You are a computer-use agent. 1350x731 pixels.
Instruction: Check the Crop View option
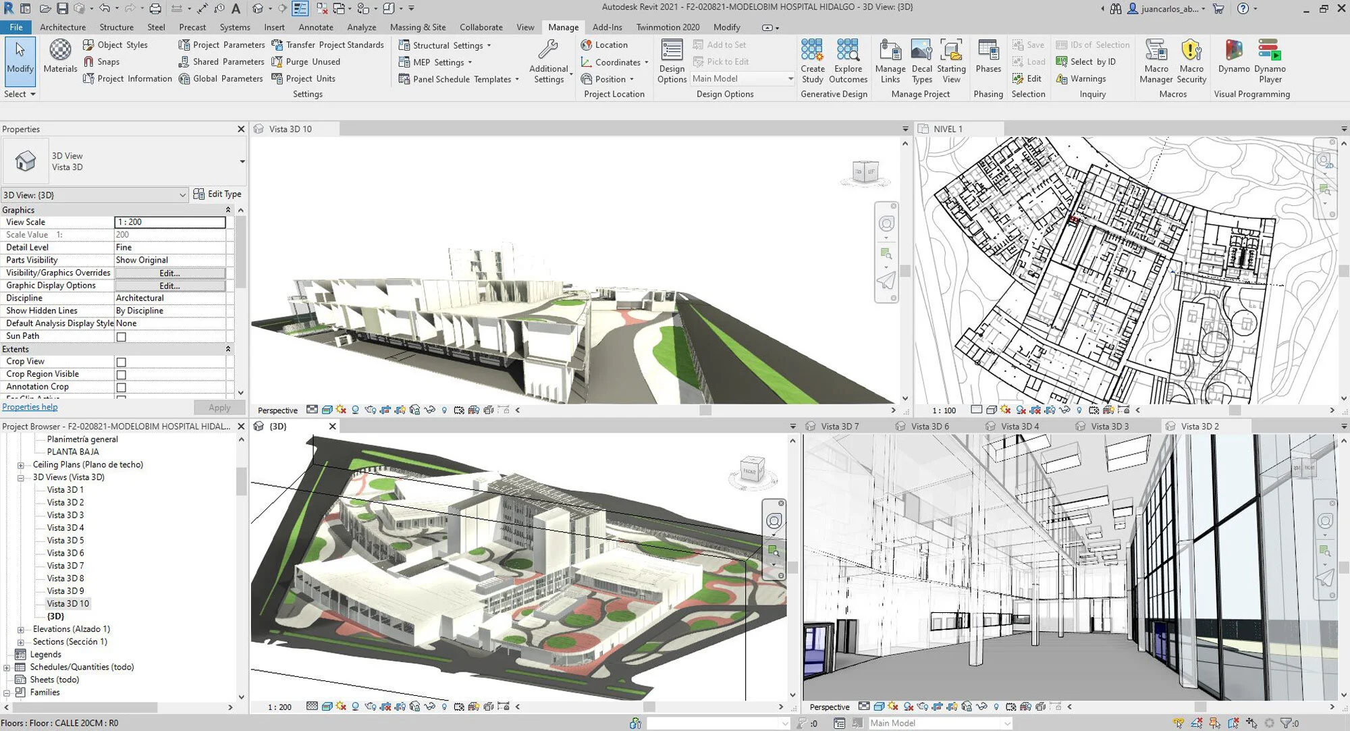click(x=121, y=361)
